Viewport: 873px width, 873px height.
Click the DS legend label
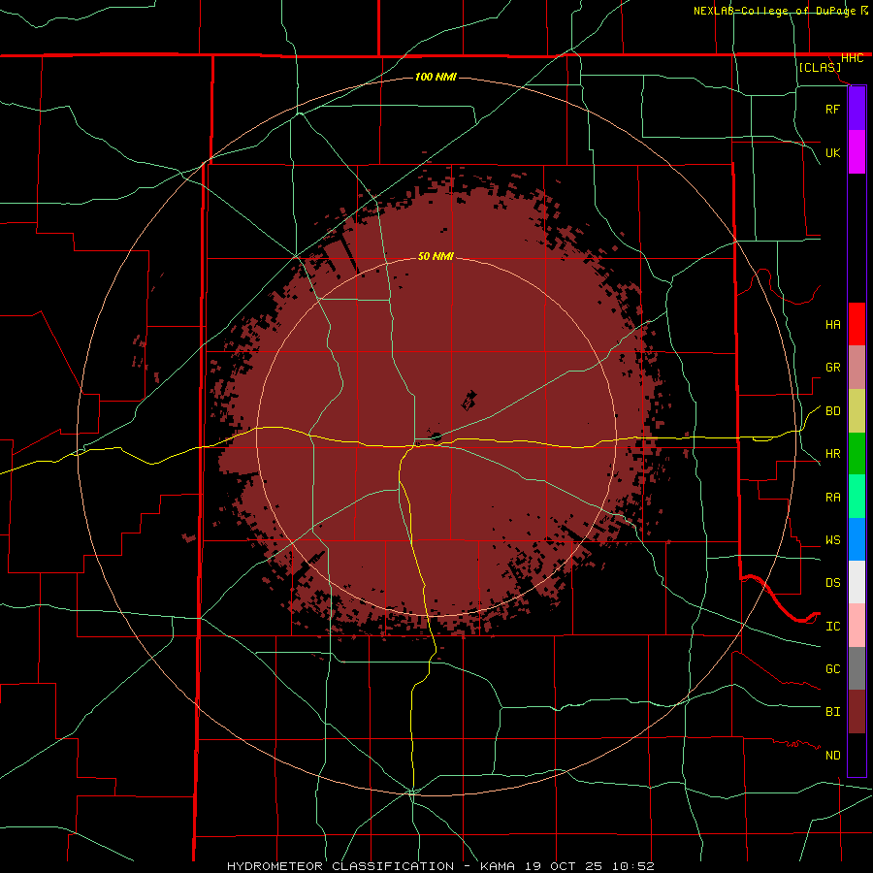click(832, 583)
